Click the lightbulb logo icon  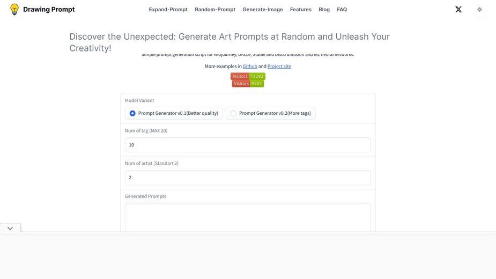pos(14,10)
